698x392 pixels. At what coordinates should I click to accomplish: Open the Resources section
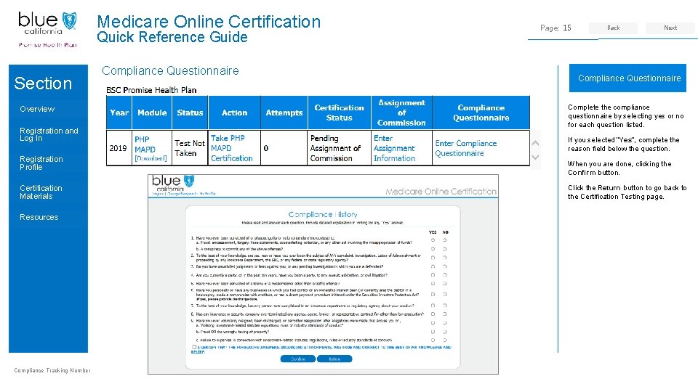tap(39, 217)
